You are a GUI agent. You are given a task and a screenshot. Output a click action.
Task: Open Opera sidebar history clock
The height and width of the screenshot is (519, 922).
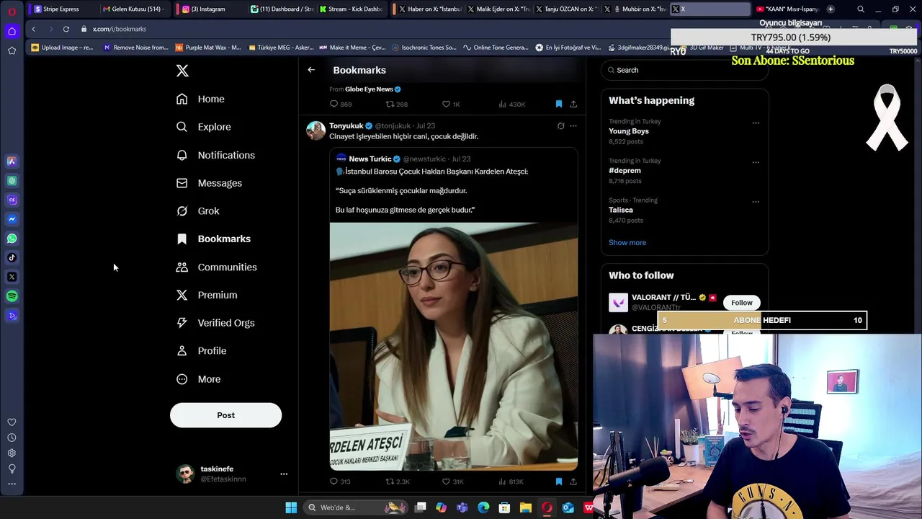pyautogui.click(x=12, y=438)
